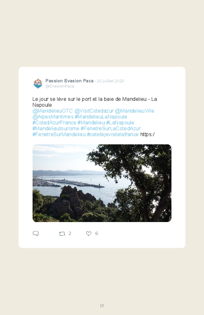Viewport: 204px width, 315px height.
Task: Click the 20 juillet 2020 date
Action: [110, 81]
